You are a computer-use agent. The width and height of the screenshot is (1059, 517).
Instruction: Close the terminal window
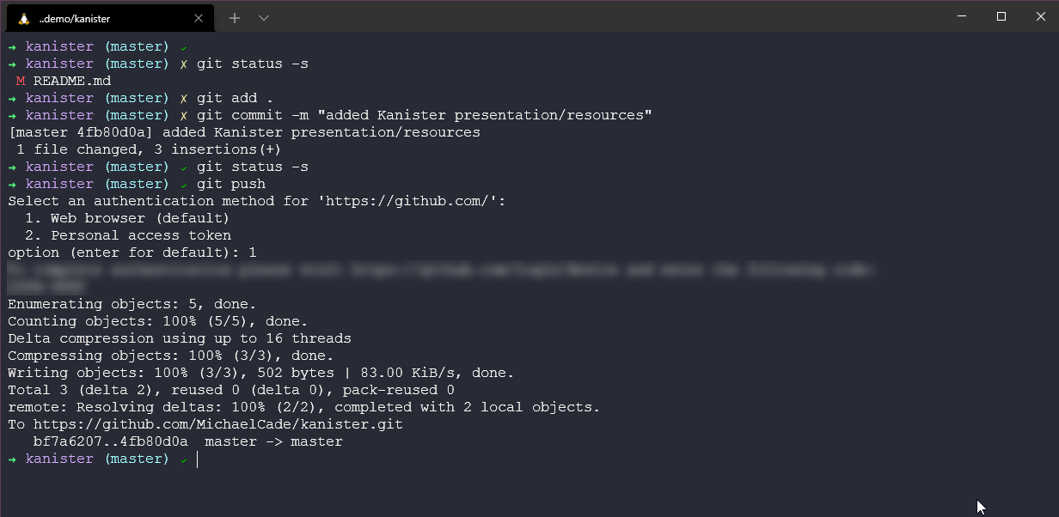pyautogui.click(x=1040, y=16)
